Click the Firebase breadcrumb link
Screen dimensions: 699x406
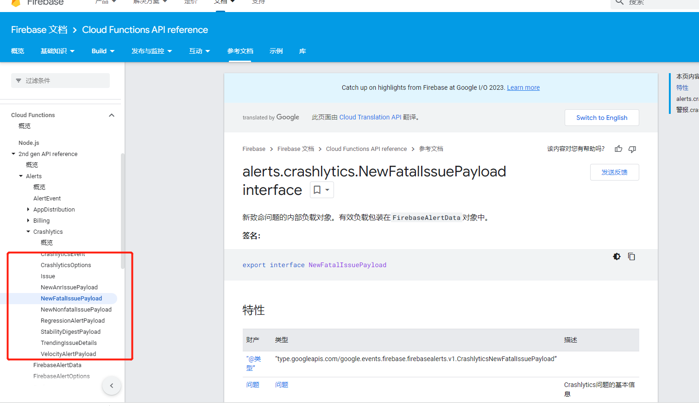tap(254, 149)
